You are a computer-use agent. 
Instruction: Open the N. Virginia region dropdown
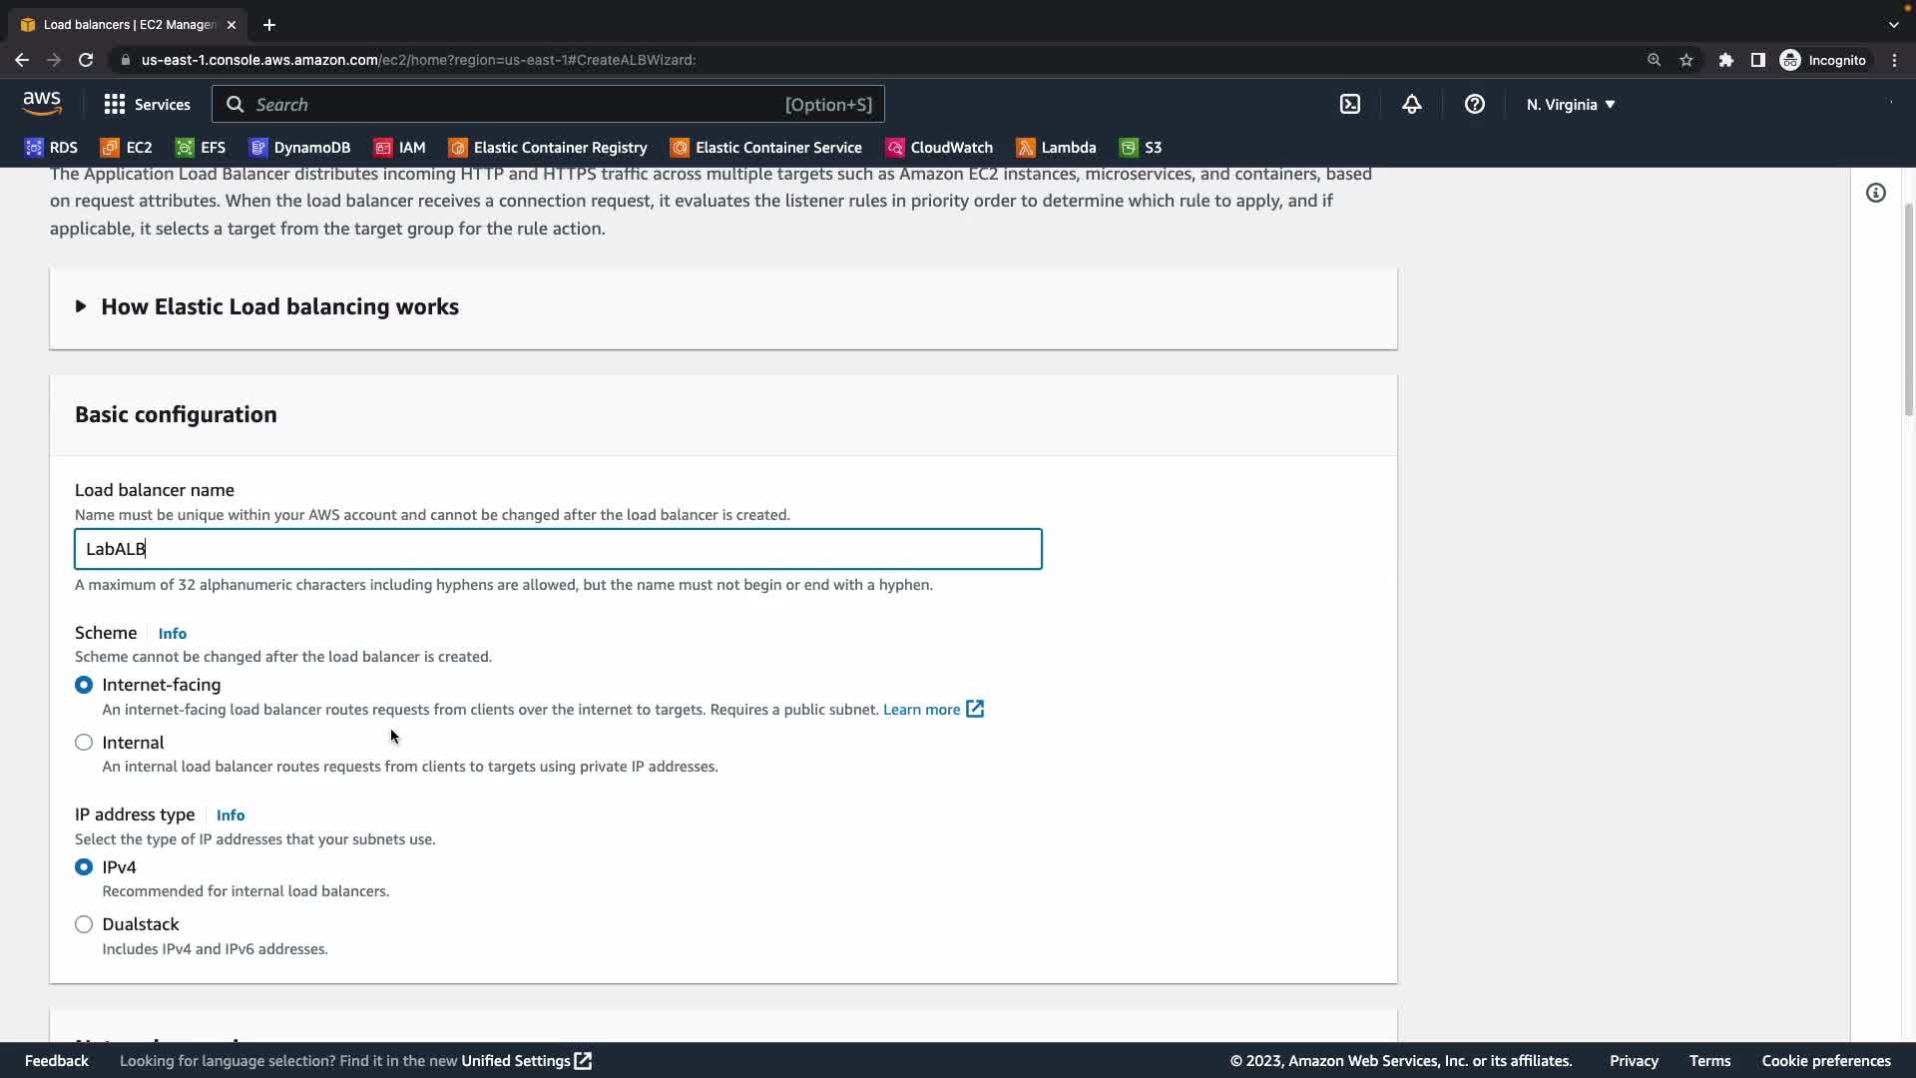tap(1570, 104)
